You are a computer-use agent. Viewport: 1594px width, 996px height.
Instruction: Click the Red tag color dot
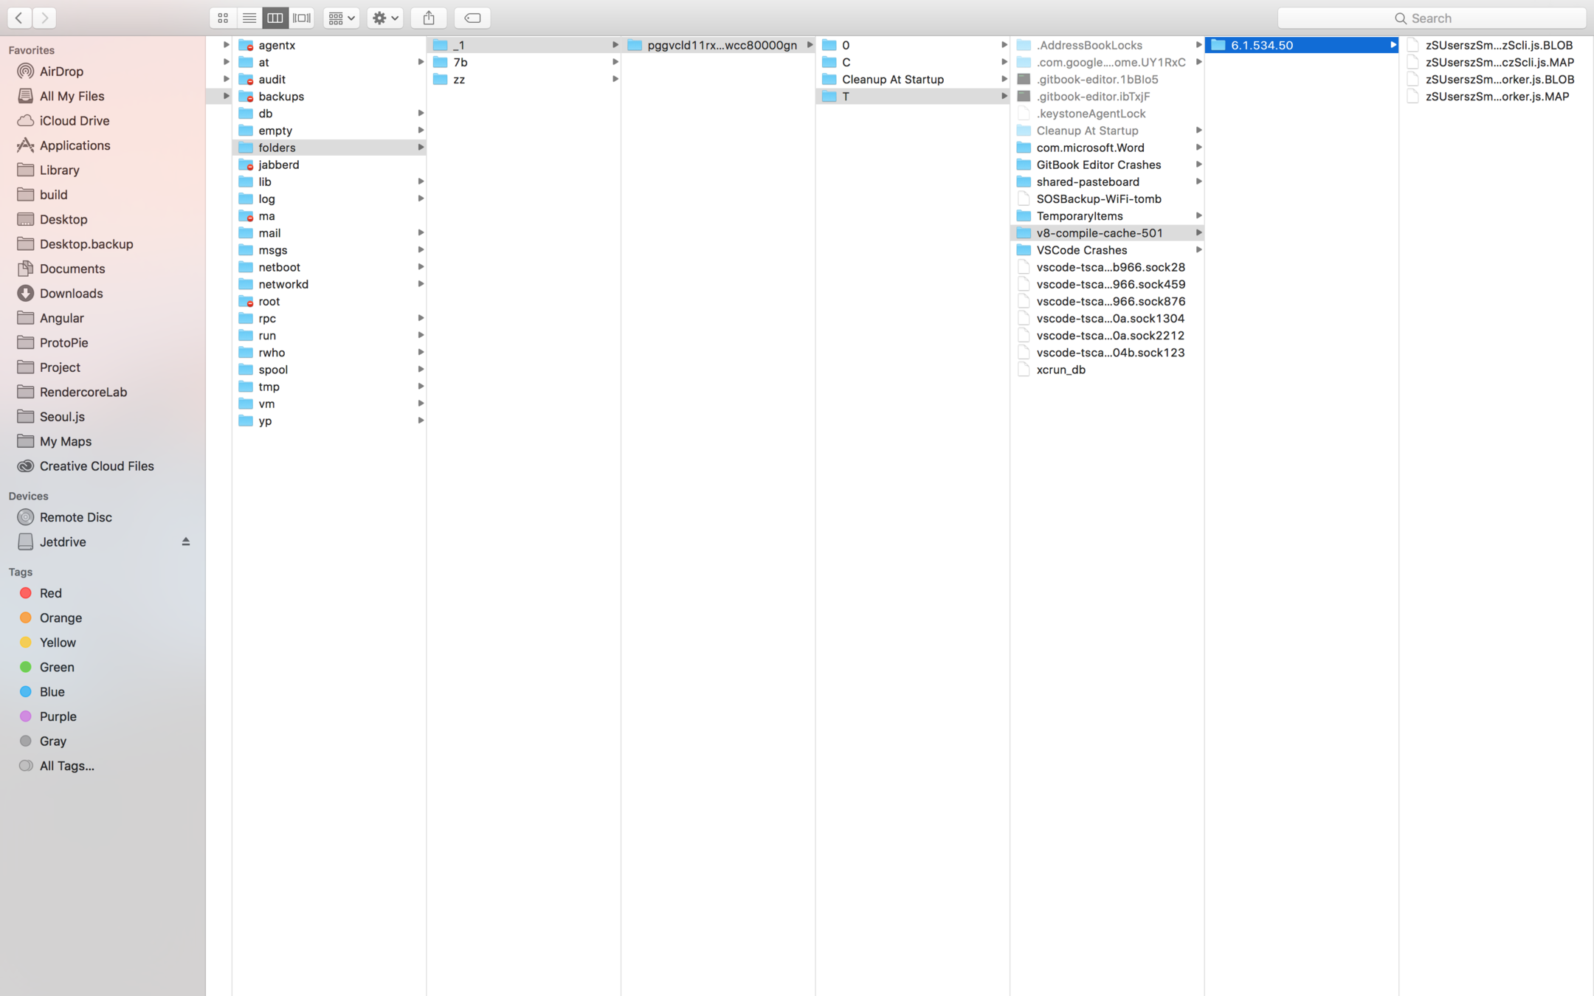click(x=26, y=593)
